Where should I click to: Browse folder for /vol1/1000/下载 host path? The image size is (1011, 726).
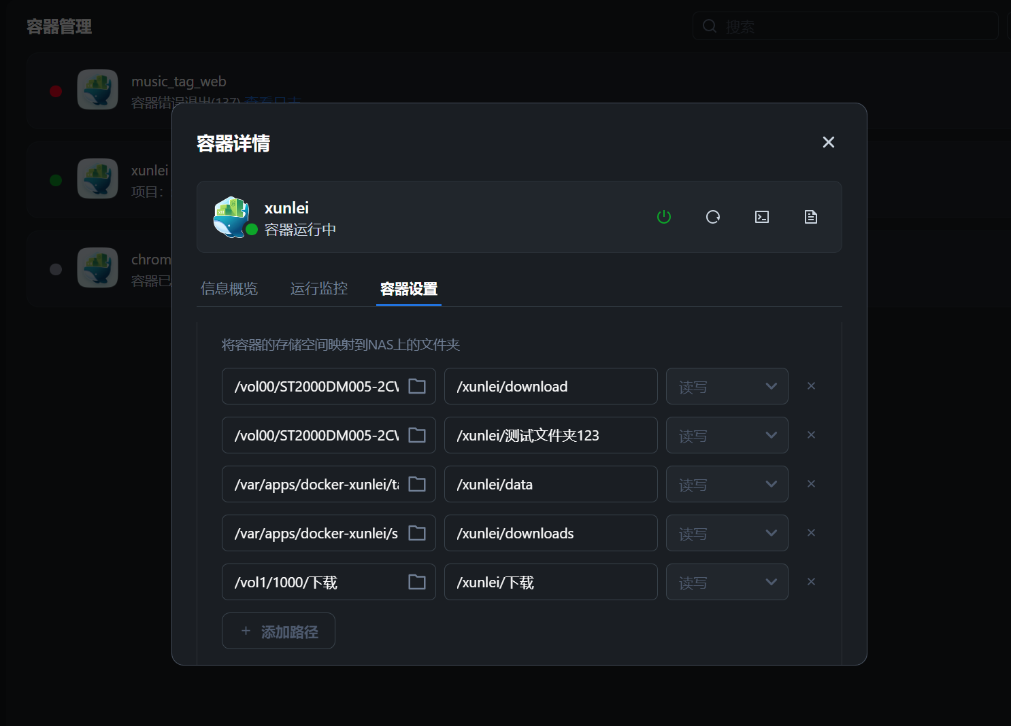[417, 582]
